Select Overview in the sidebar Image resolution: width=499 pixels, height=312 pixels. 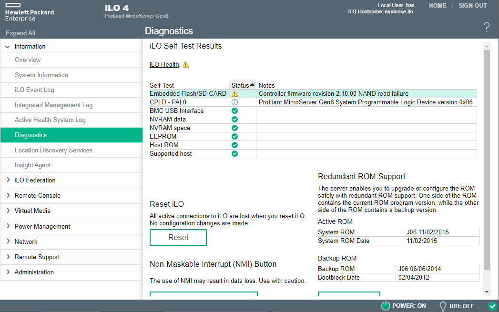tap(29, 60)
